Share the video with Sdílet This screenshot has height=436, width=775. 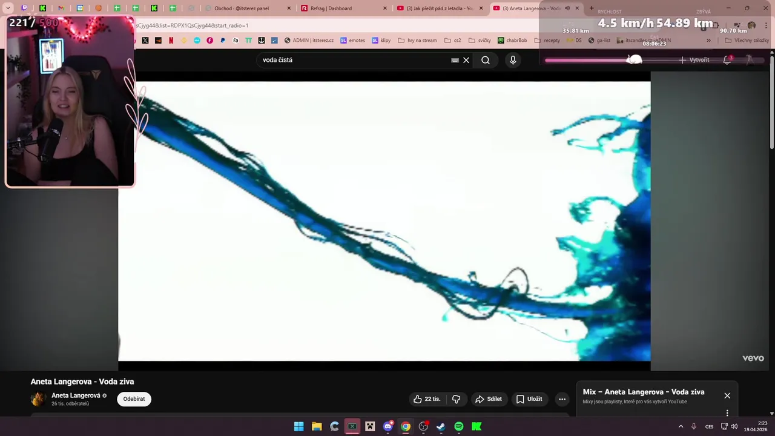pyautogui.click(x=489, y=399)
